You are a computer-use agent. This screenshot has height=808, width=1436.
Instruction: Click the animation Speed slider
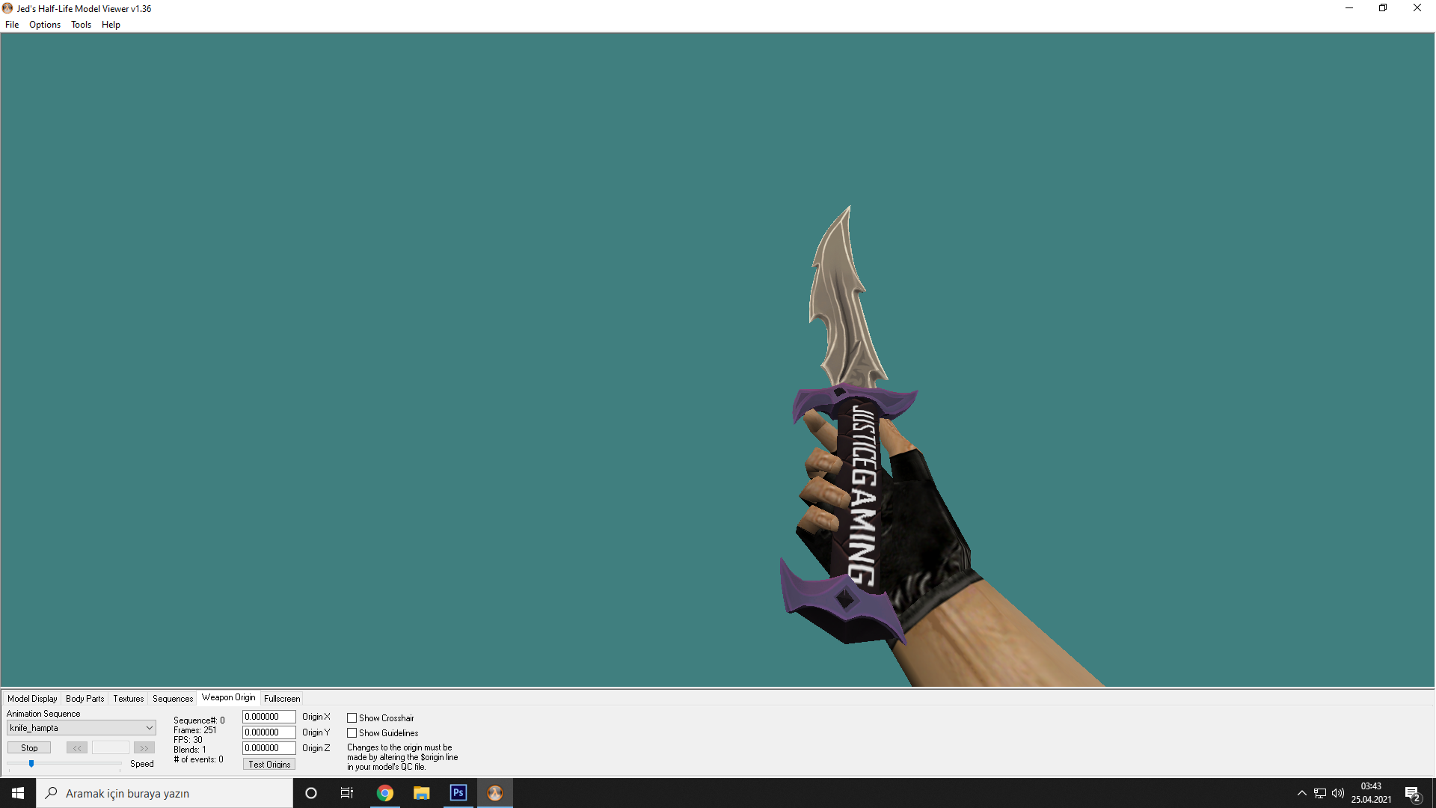click(64, 764)
